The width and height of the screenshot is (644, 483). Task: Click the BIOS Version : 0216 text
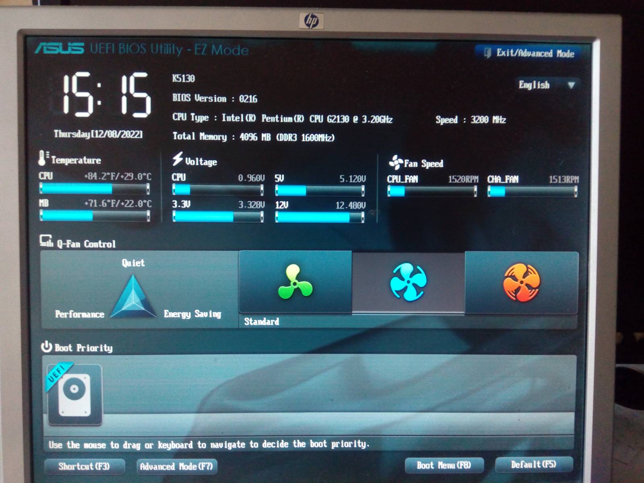click(215, 99)
